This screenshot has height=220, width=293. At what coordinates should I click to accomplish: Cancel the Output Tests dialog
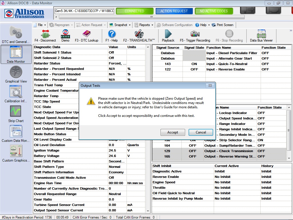point(201,132)
